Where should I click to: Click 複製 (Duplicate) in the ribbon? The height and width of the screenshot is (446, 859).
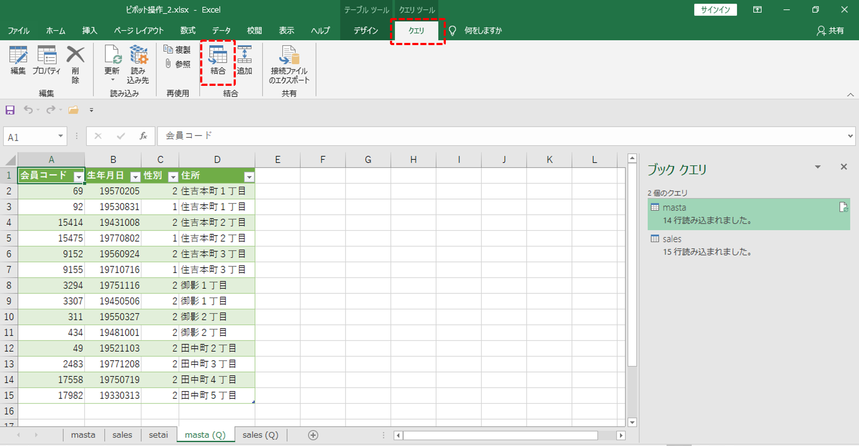177,50
